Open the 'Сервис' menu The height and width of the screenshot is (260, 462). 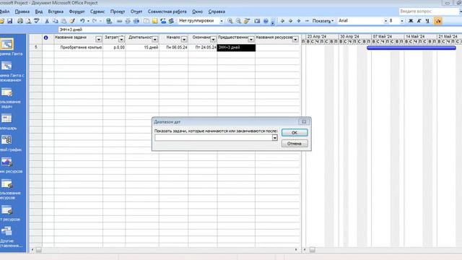(97, 12)
